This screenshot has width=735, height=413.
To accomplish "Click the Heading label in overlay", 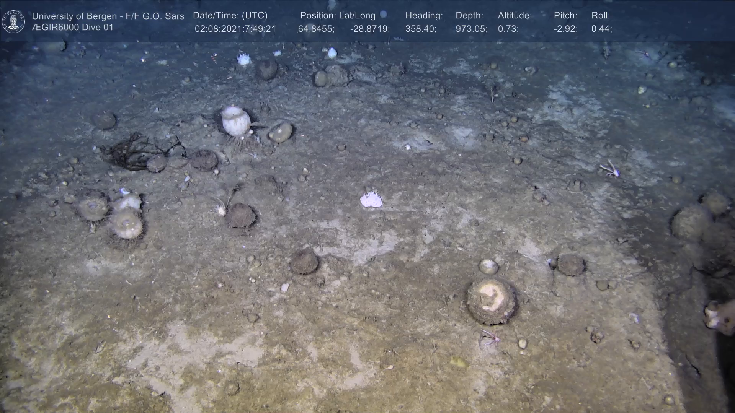I will click(424, 16).
